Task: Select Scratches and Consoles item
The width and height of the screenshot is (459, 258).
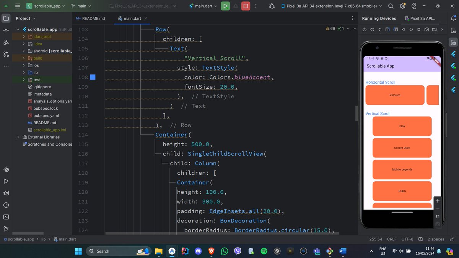Action: (47, 144)
